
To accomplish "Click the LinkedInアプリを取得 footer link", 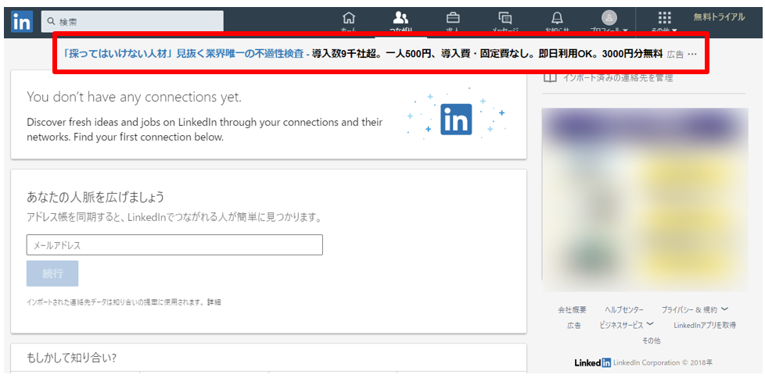I will pos(705,325).
